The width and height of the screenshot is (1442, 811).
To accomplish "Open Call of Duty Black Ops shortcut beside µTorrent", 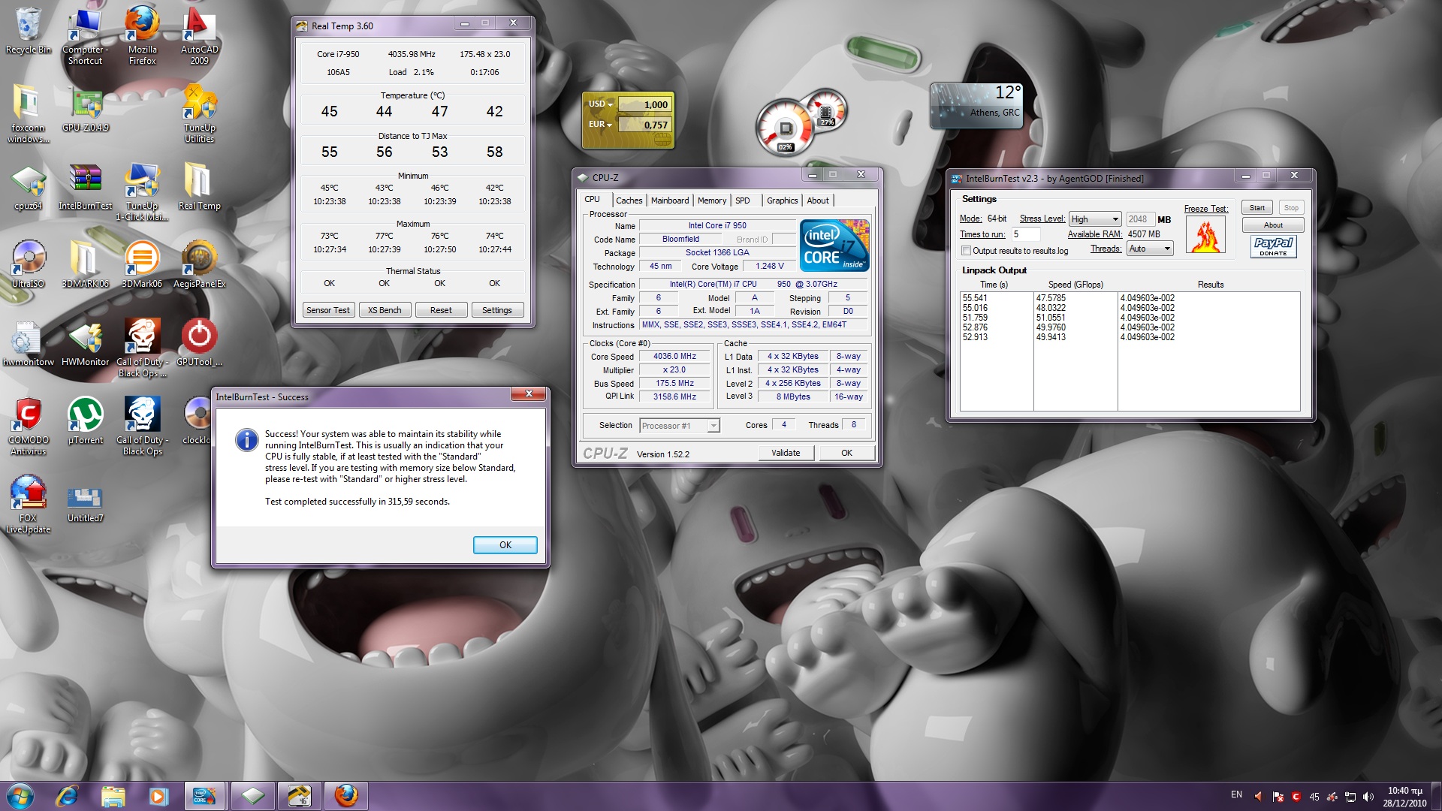I will pos(142,427).
